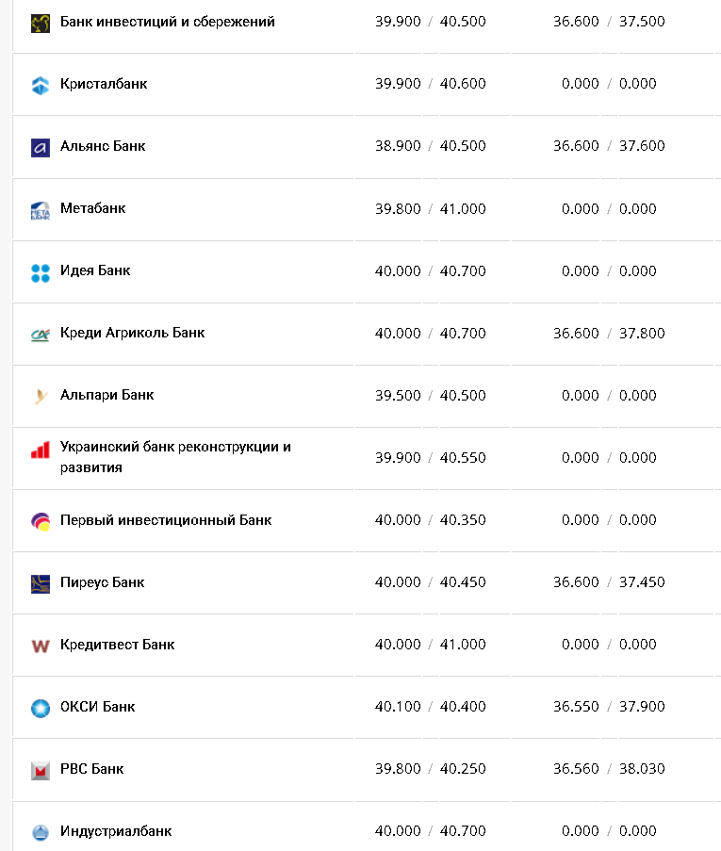Screen dimensions: 721x851
Task: Click the Кредитвест Банк logo icon
Action: click(40, 646)
